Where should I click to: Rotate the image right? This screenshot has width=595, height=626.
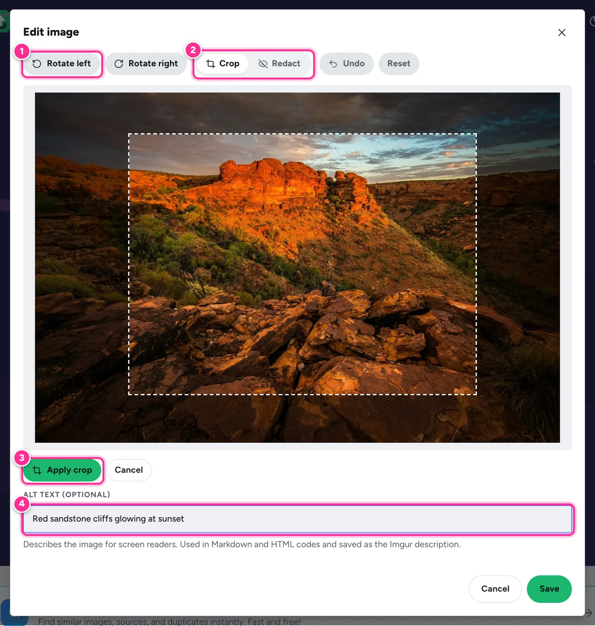[146, 64]
